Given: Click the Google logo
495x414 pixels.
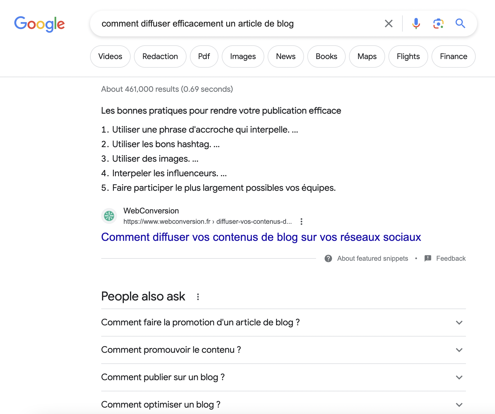Looking at the screenshot, I should pos(40,24).
